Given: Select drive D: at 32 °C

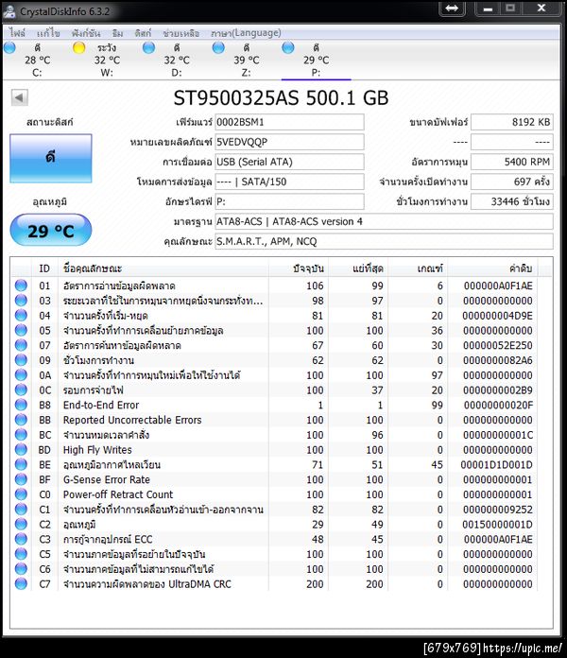Looking at the screenshot, I should click(176, 60).
